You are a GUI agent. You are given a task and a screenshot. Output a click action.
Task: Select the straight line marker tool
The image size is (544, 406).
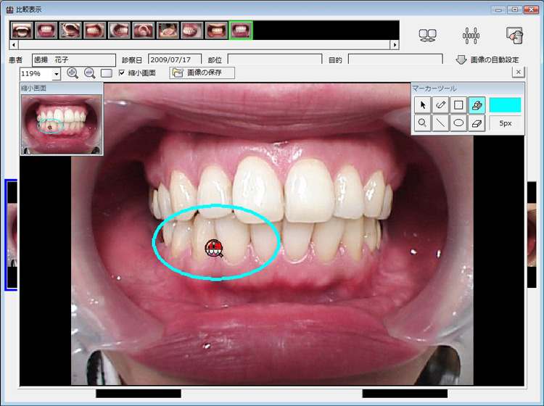click(x=440, y=123)
